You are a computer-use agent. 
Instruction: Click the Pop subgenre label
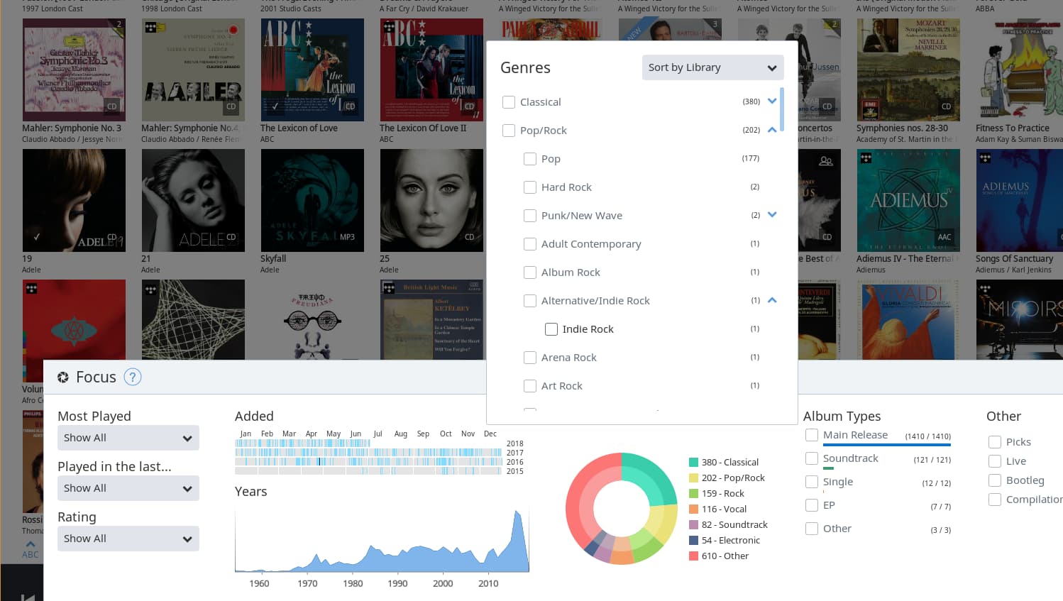click(x=551, y=159)
